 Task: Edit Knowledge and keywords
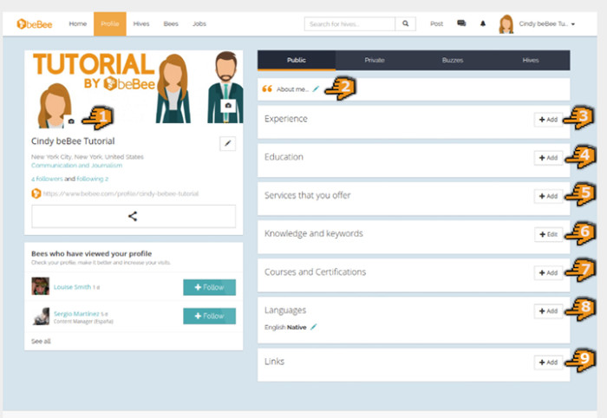548,234
